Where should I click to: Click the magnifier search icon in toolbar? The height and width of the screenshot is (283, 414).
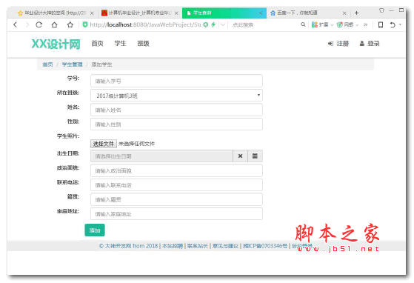tap(303, 24)
